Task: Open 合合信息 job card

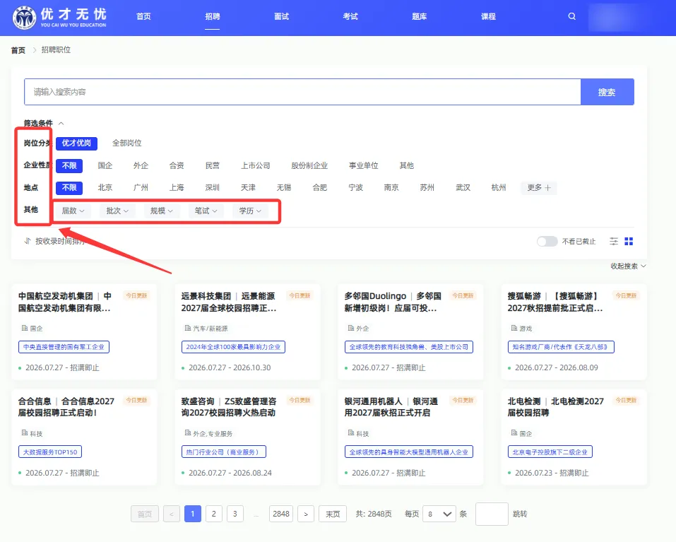Action: [x=84, y=437]
